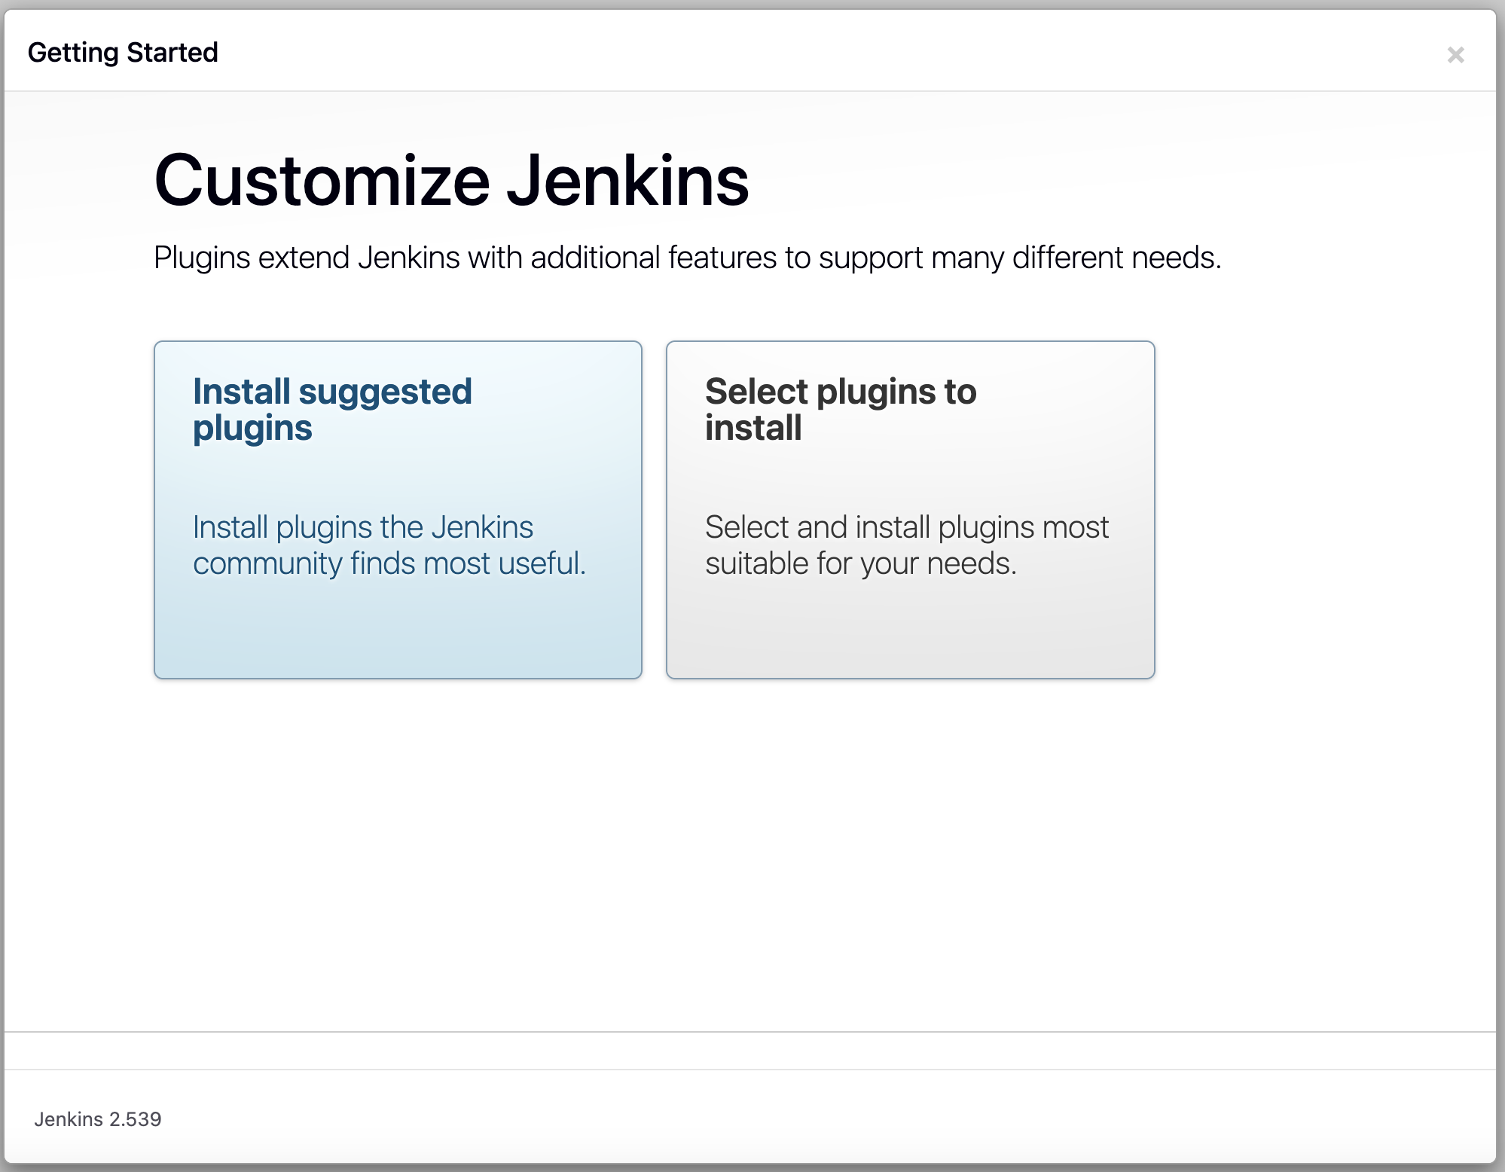Viewport: 1505px width, 1172px height.
Task: Click the word 'Customize' in the main heading
Action: (x=322, y=181)
